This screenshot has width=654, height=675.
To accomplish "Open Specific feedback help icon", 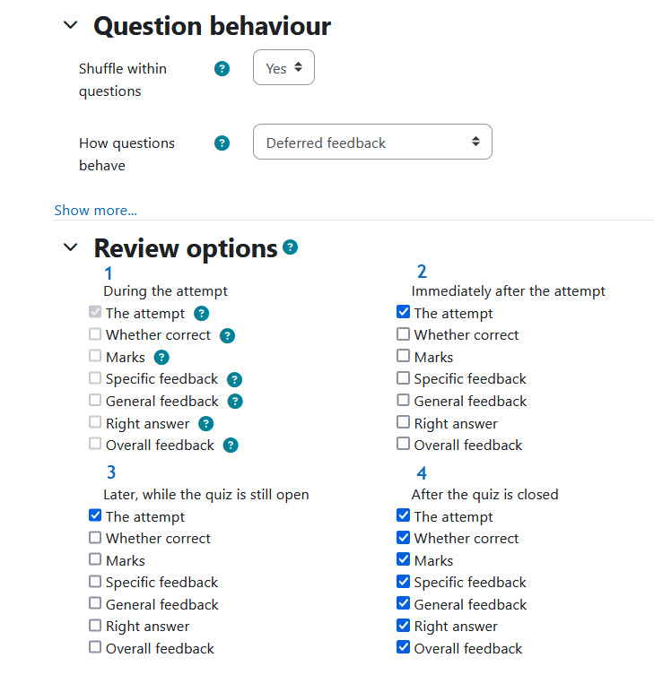I will click(x=234, y=379).
